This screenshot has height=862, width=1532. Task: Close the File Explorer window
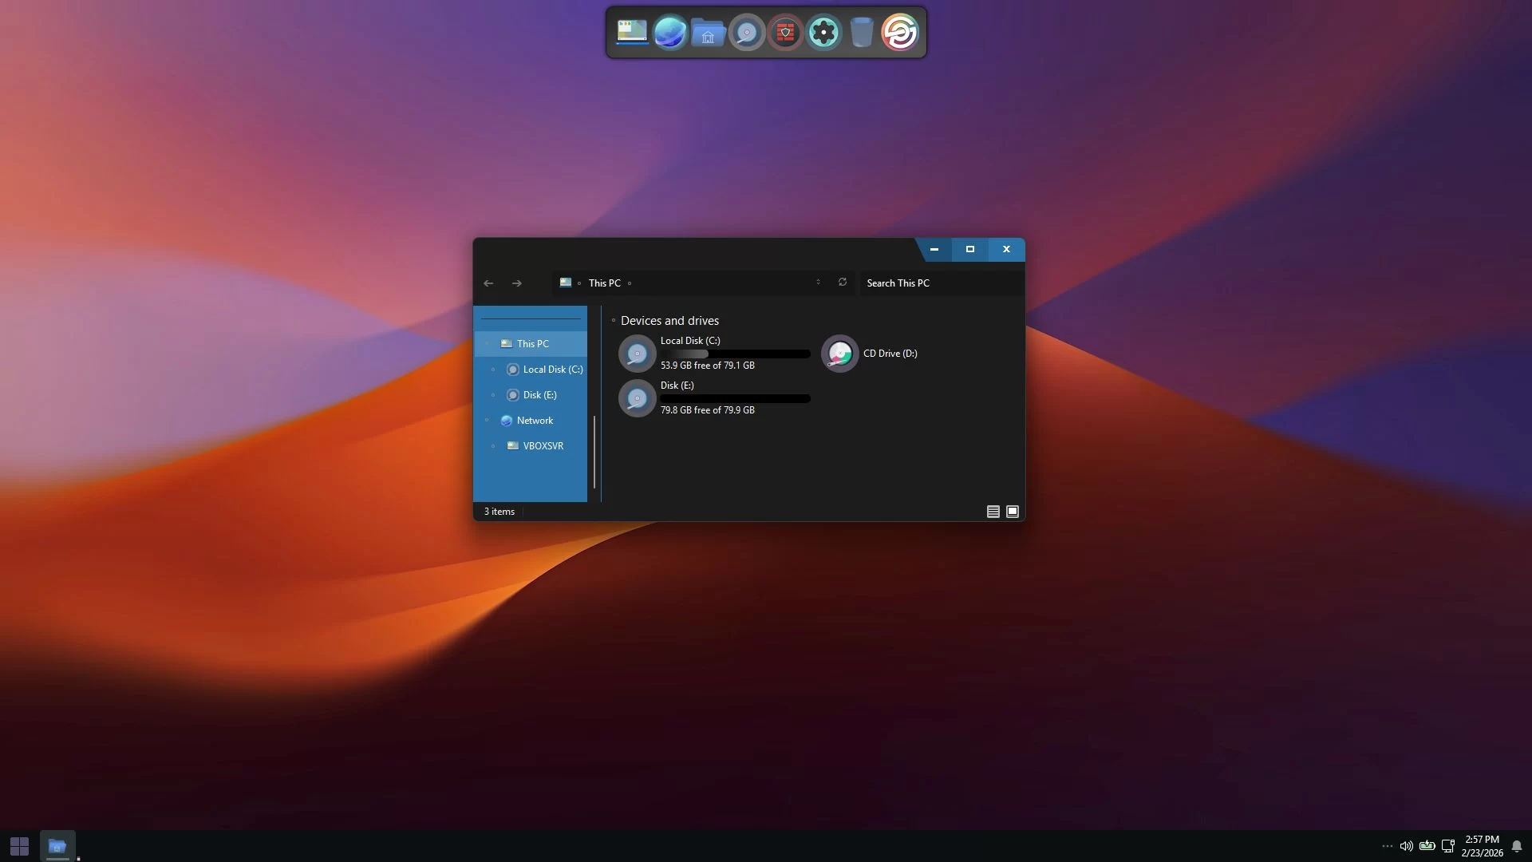coord(1006,250)
